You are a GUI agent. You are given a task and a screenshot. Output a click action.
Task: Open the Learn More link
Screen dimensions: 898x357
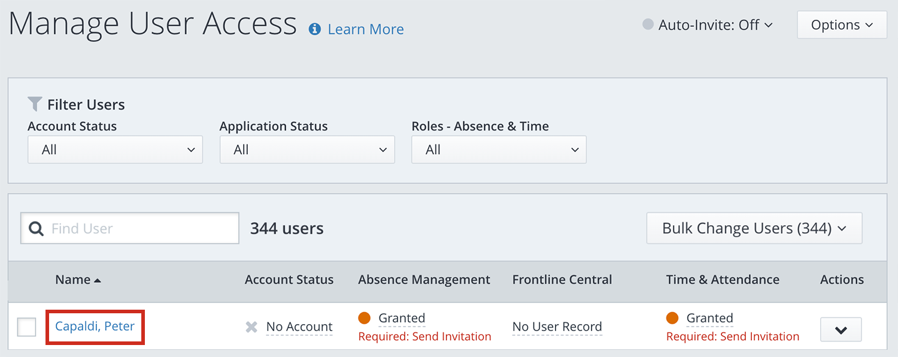pos(365,29)
